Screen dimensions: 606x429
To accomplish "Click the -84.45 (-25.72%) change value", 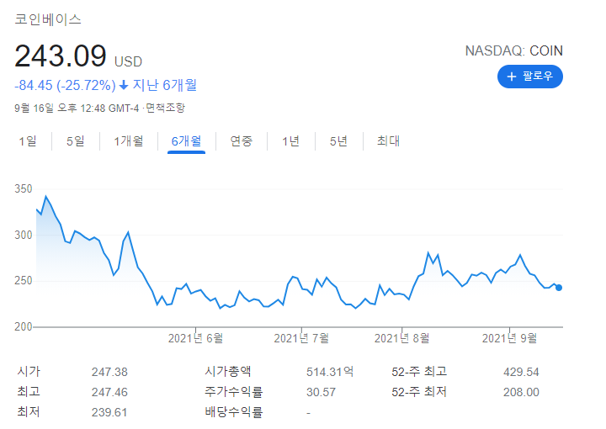I will [65, 85].
